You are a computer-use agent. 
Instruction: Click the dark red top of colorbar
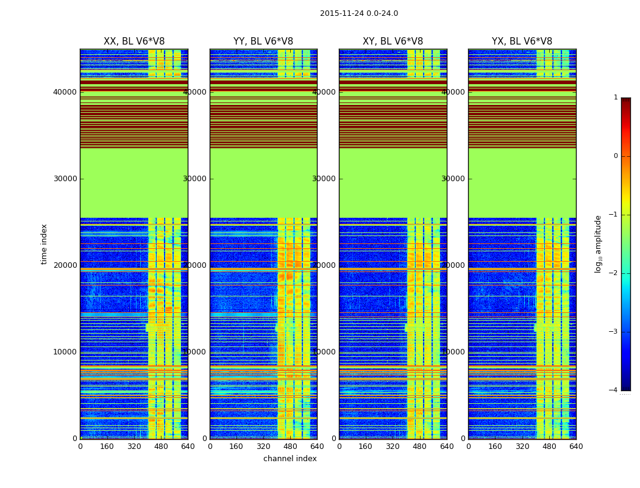626,101
